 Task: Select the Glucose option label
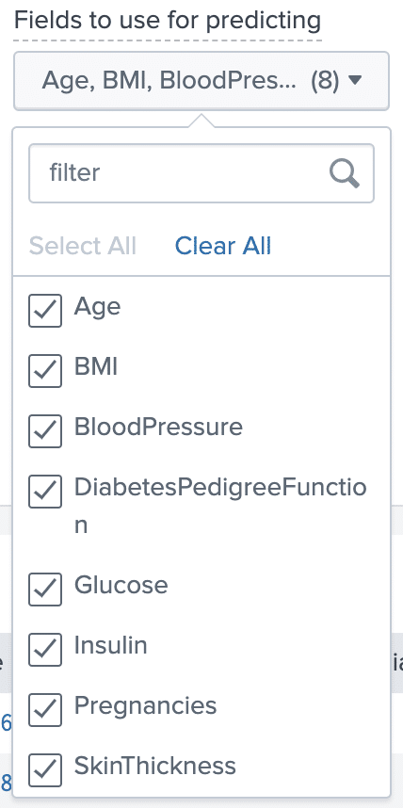tap(121, 585)
